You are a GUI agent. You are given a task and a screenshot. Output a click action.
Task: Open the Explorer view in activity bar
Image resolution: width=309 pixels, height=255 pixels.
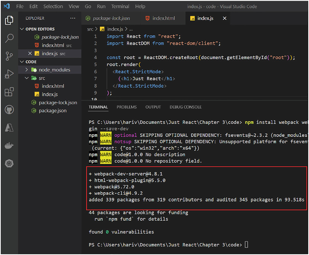[x=9, y=20]
